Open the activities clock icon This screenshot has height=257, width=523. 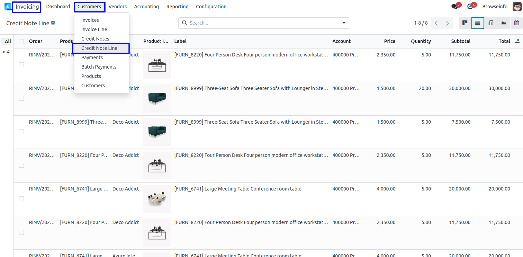click(470, 7)
